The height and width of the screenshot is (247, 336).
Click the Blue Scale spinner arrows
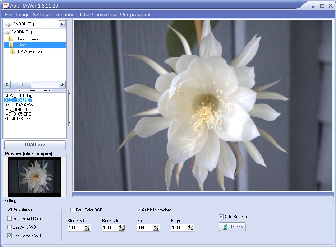pos(87,228)
